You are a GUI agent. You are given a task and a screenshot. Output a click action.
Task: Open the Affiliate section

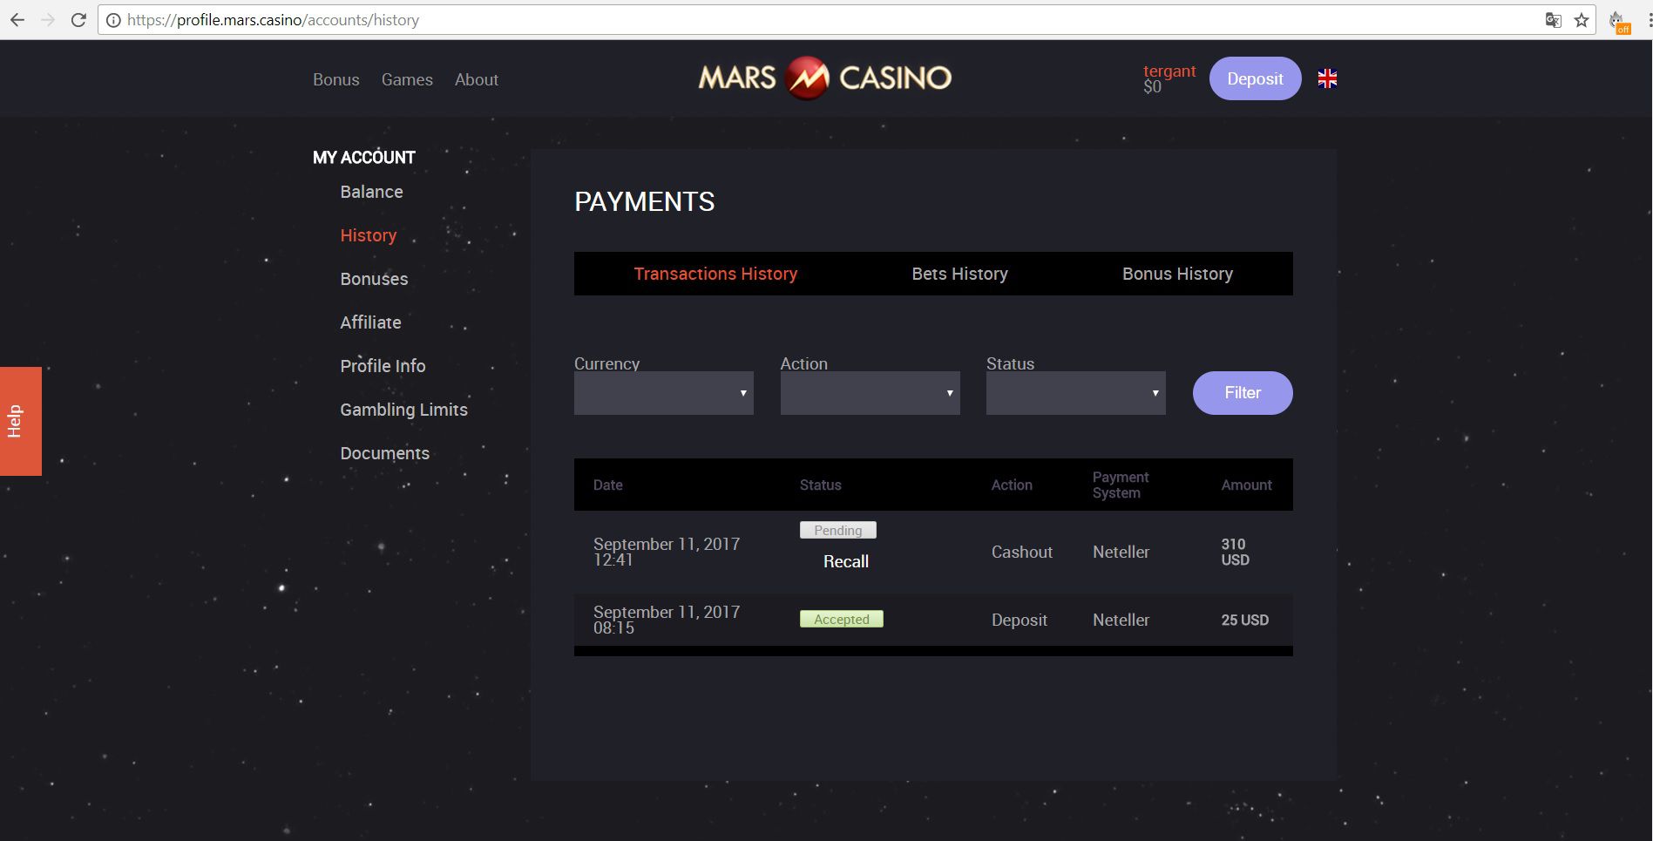370,322
